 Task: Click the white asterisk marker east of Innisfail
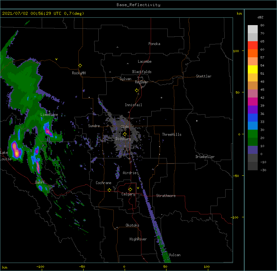[x=161, y=98]
